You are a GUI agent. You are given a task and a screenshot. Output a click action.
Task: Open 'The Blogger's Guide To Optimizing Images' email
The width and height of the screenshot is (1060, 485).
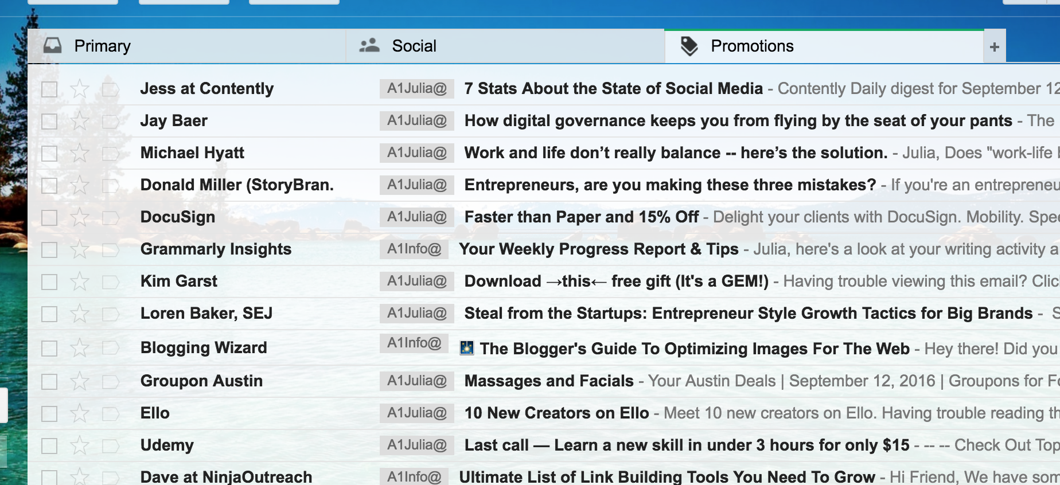click(x=695, y=349)
